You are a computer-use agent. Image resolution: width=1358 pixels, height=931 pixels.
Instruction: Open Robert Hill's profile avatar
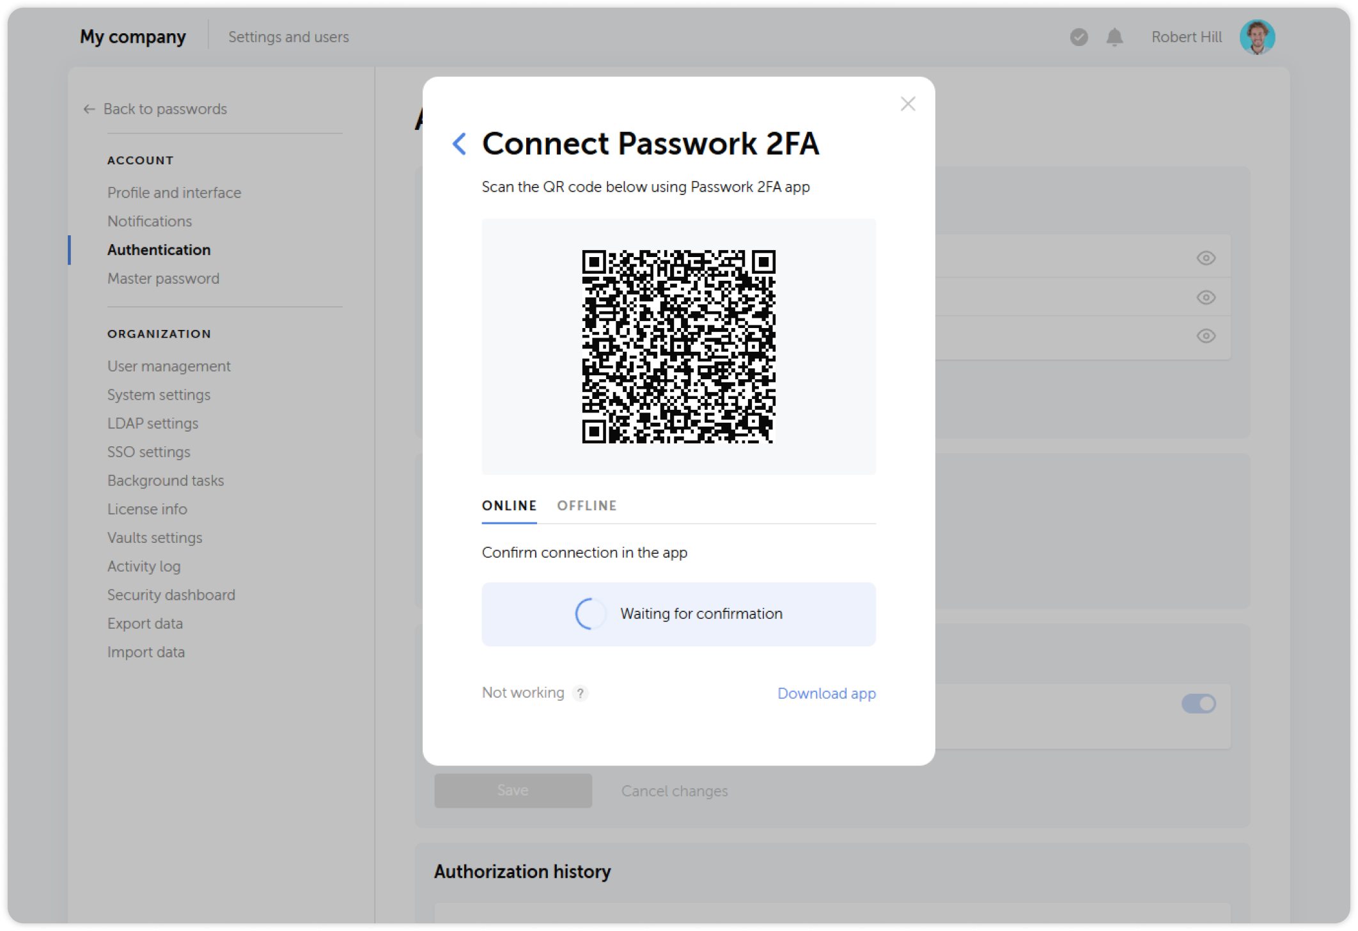point(1257,36)
